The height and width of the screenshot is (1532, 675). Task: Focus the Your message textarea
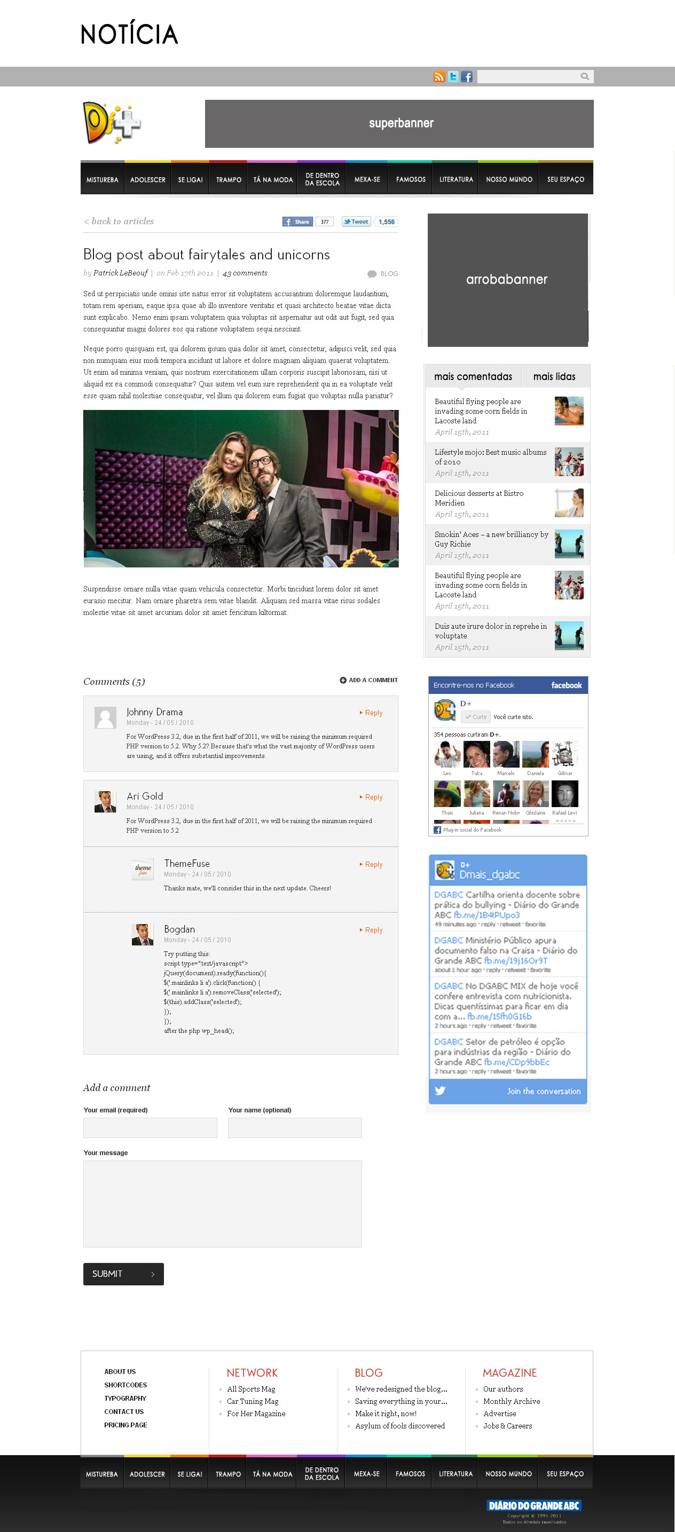[223, 1203]
